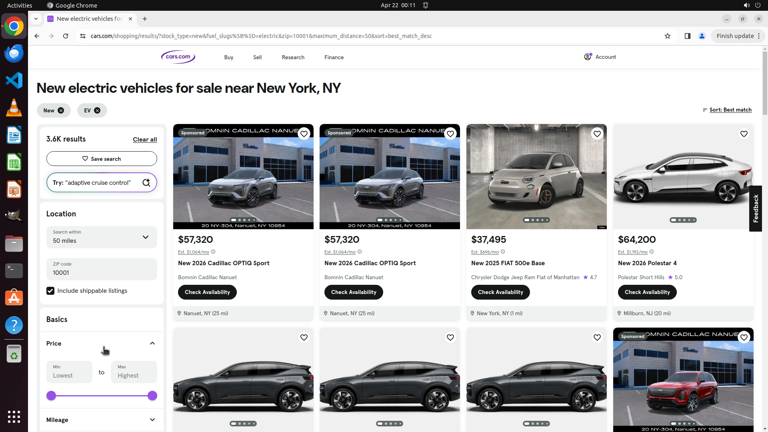This screenshot has width=768, height=432.
Task: Click the cars.com logo
Action: click(x=178, y=57)
